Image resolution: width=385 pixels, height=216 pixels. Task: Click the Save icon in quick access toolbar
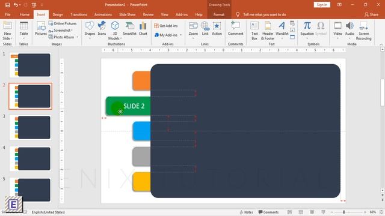(x=7, y=5)
